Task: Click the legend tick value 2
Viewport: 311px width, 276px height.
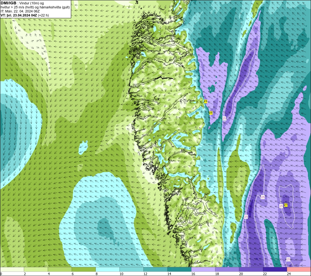Action: coord(25,274)
